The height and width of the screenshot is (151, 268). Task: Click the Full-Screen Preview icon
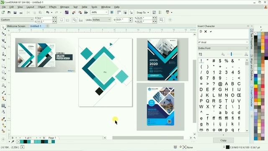point(112,12)
